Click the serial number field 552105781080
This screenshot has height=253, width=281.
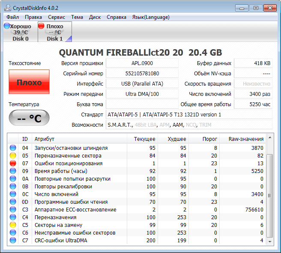click(x=142, y=73)
